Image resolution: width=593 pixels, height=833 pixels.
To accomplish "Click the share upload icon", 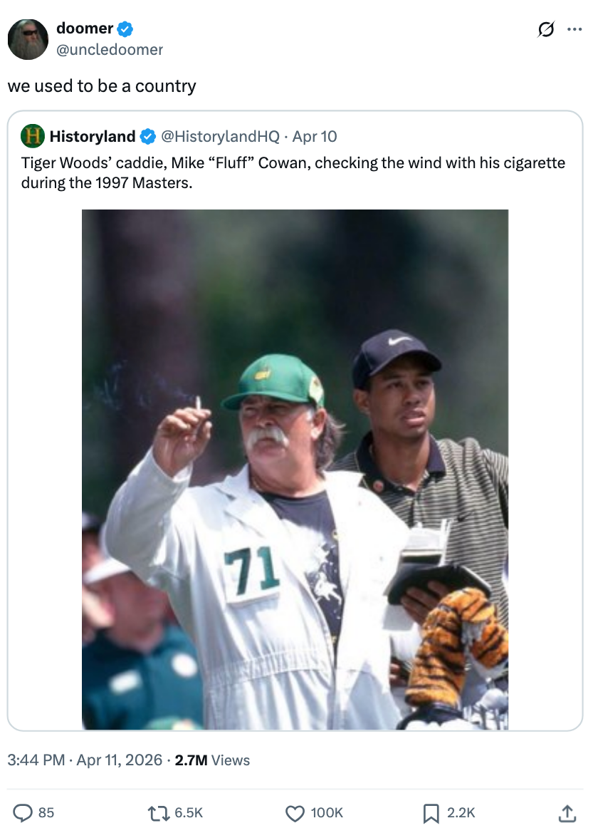I will click(567, 812).
